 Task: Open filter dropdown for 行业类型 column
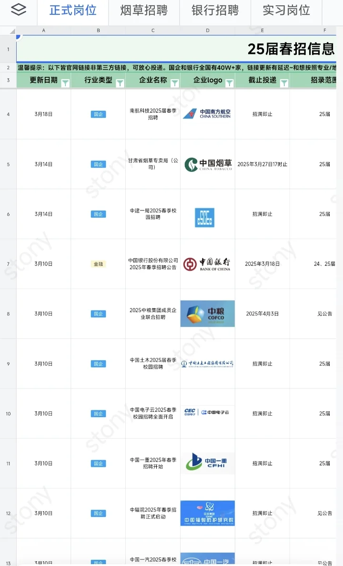tap(120, 84)
